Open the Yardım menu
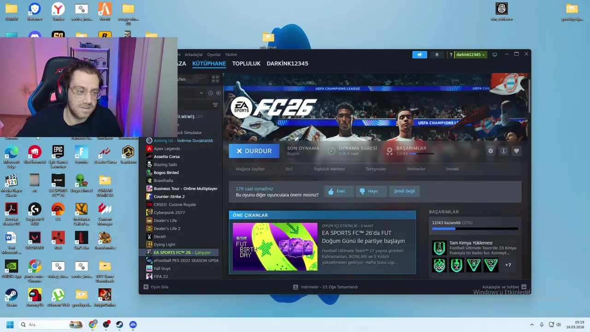This screenshot has width=590, height=332. click(231, 54)
